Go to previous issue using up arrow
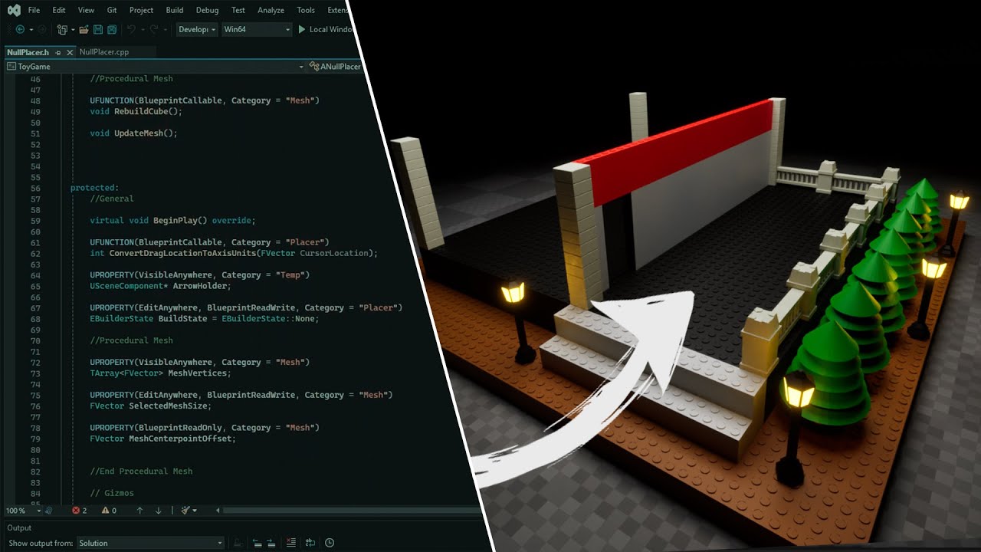 (139, 511)
